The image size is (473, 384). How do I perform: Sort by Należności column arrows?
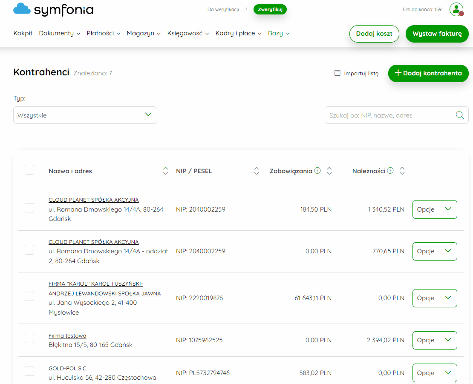tap(402, 171)
